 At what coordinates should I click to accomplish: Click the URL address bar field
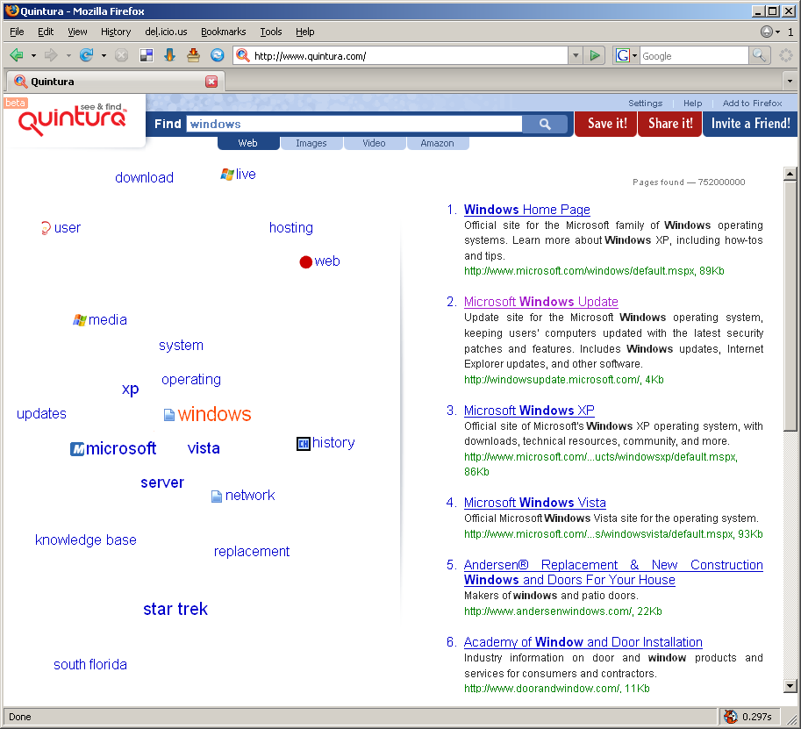(409, 55)
